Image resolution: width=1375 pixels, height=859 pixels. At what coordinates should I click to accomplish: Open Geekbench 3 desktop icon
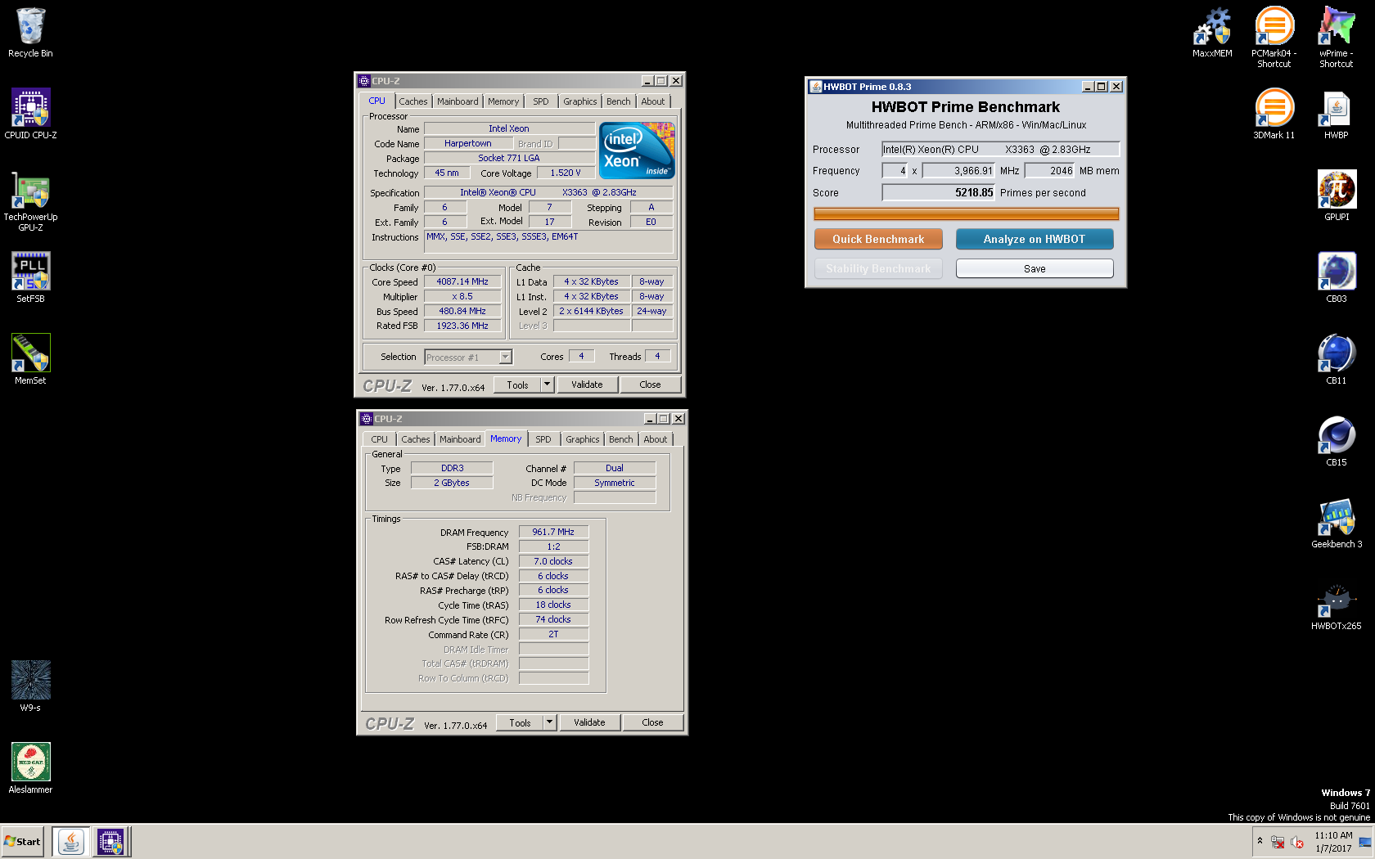point(1337,523)
